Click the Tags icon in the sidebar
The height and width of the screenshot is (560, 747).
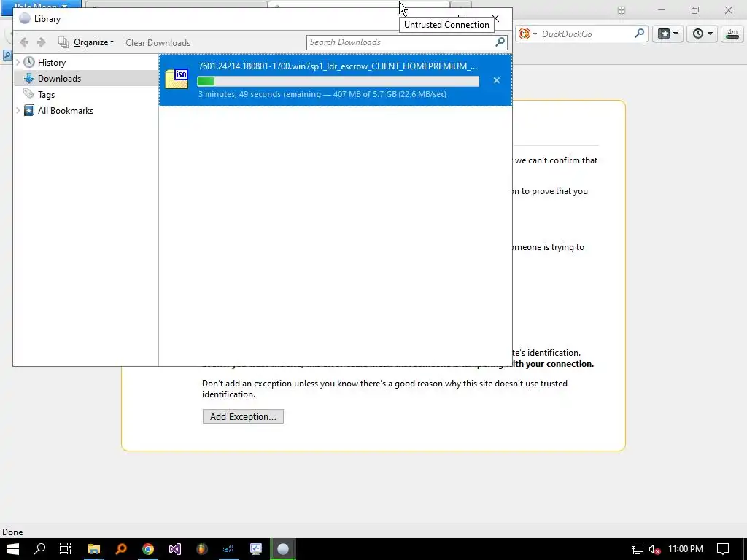click(29, 94)
